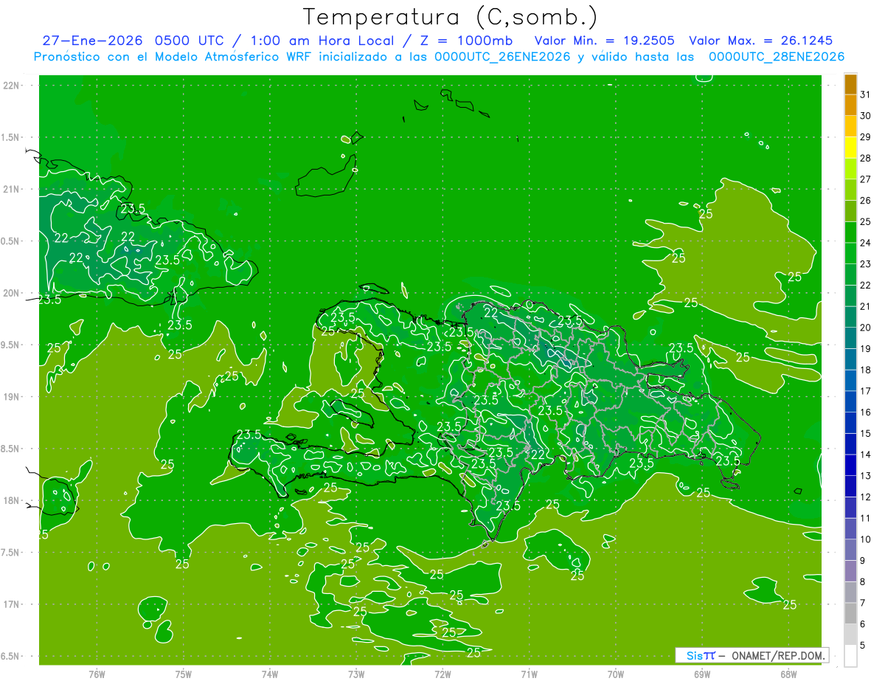Click the "18N" latitude axis label

tap(11, 501)
